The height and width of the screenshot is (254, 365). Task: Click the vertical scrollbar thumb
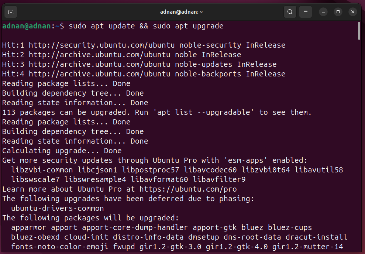(x=359, y=31)
